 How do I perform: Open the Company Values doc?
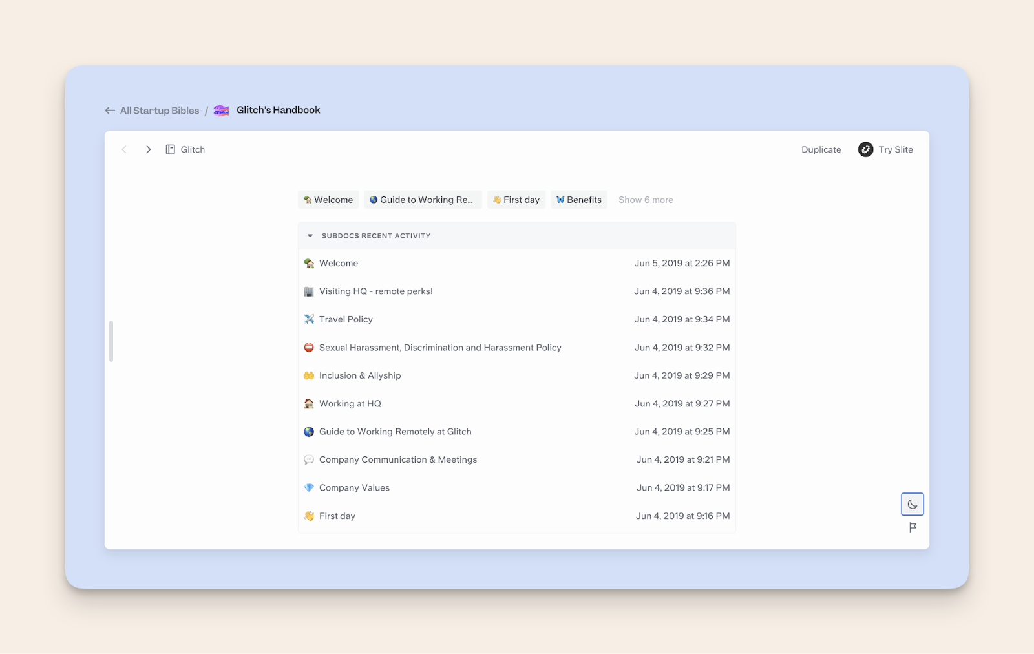(517, 488)
